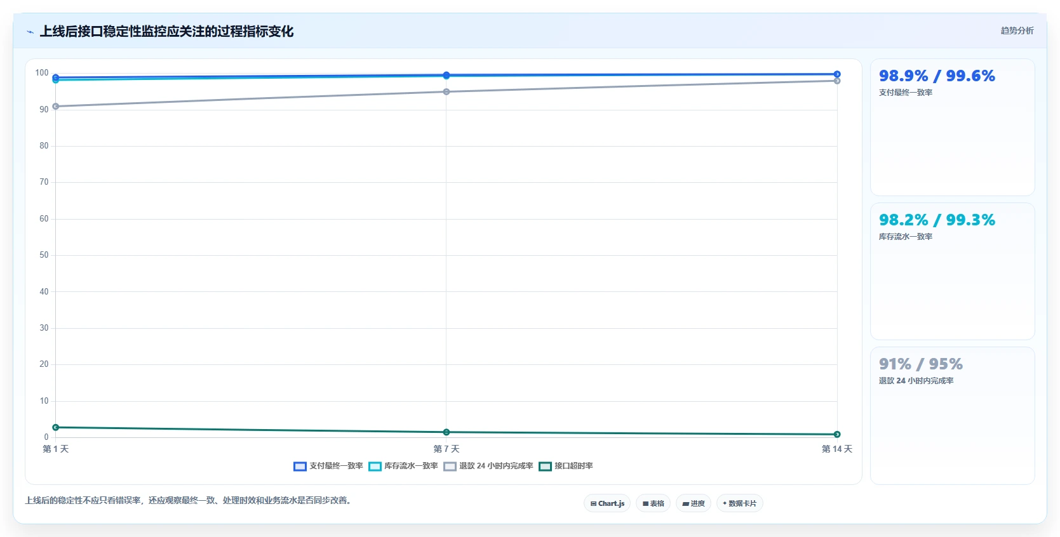
Task: Toggle the 支付最终一致率 legend series
Action: click(x=328, y=466)
